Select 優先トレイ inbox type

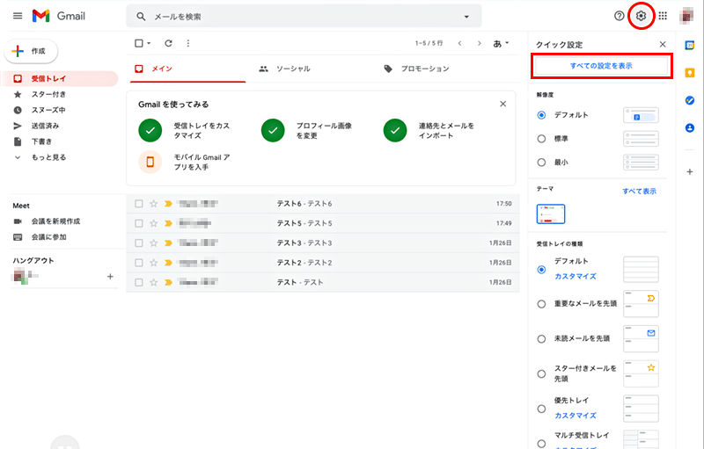[541, 409]
